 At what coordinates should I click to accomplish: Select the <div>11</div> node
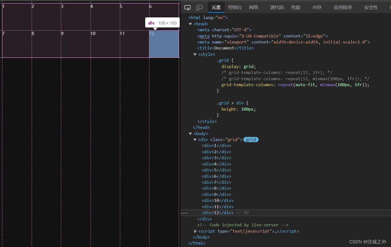[218, 207]
